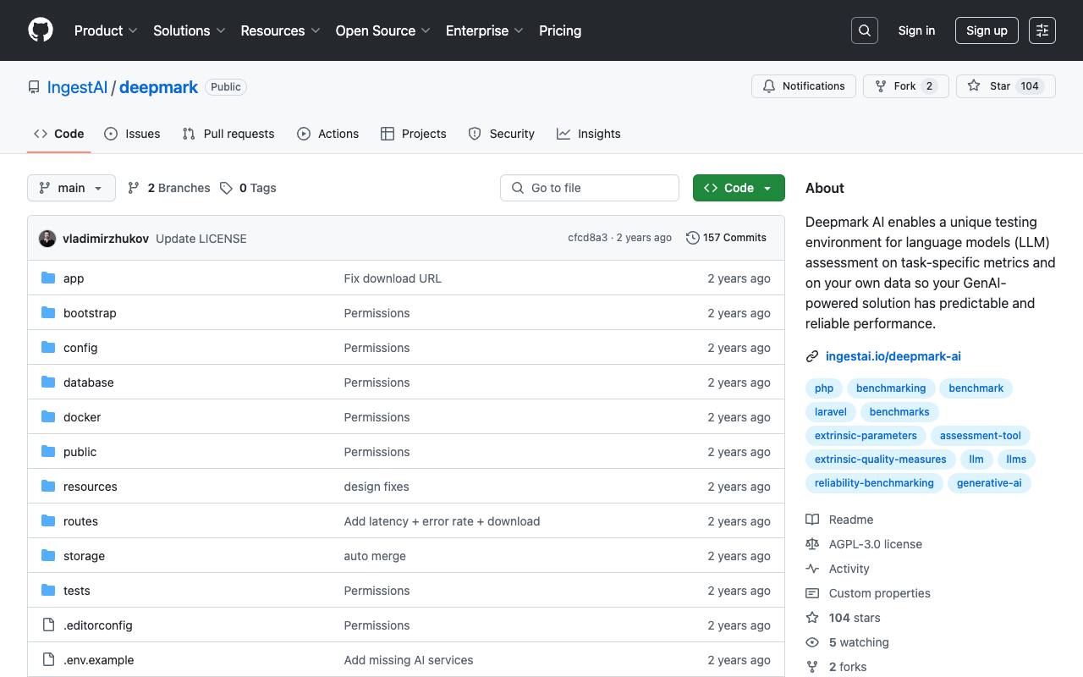The width and height of the screenshot is (1083, 677).
Task: Click the license scales icon
Action: click(812, 544)
